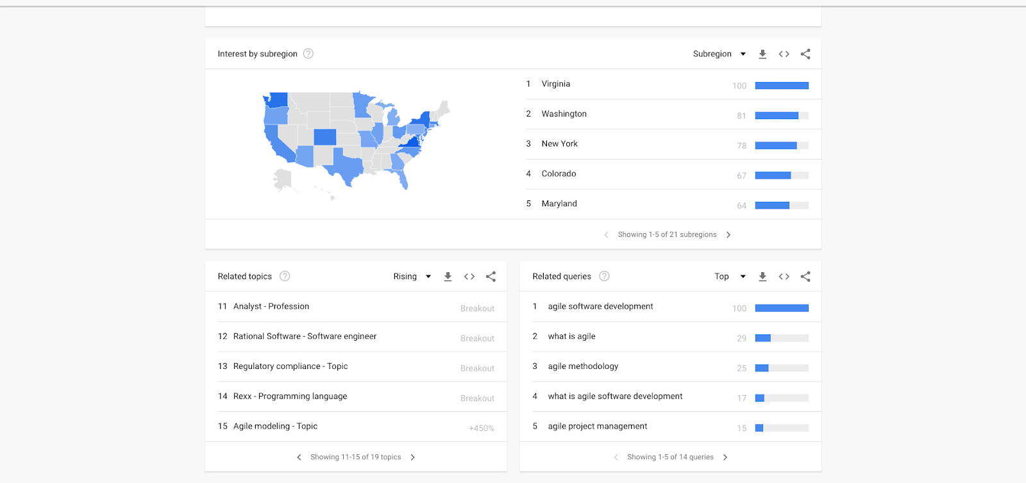Open the 'agile software development' query
This screenshot has width=1026, height=483.
pos(600,307)
